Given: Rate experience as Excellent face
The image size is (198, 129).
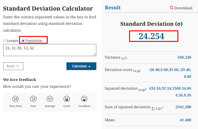Looking at the screenshot, I should pyautogui.click(x=84, y=99).
